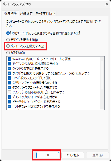The height and width of the screenshot is (161, 111).
Task: Uncheck ウィンドウを最大化や最小化するときにアニメーションで表示する
Action: tap(9, 73)
